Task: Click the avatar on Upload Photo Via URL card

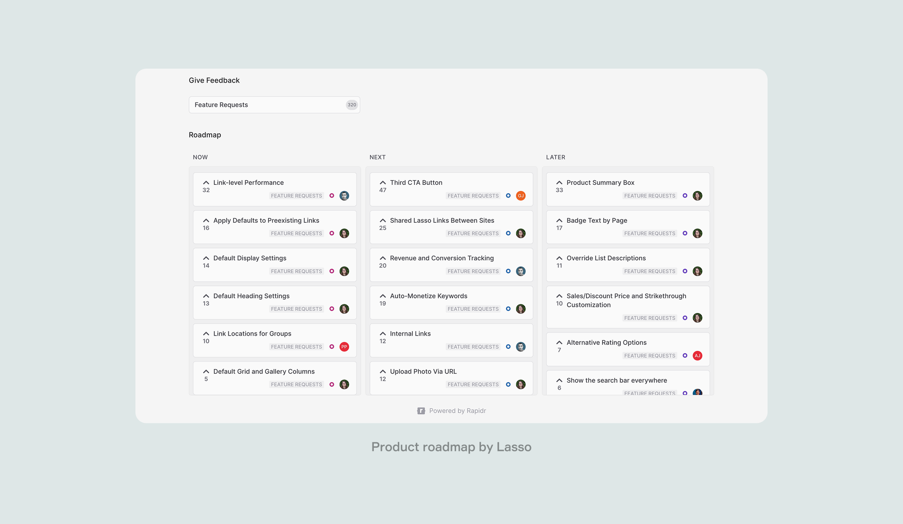Action: (x=521, y=384)
